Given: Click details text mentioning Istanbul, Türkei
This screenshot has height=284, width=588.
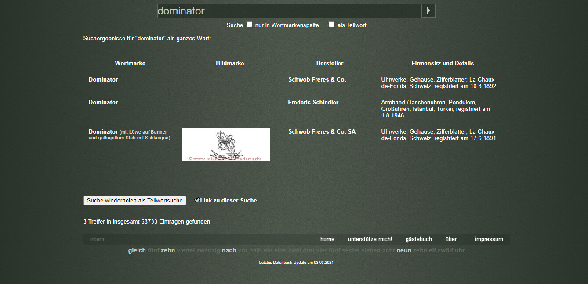Looking at the screenshot, I should 436,109.
